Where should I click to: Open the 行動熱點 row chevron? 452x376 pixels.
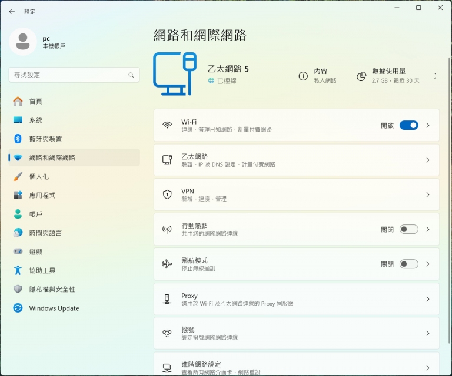(428, 229)
